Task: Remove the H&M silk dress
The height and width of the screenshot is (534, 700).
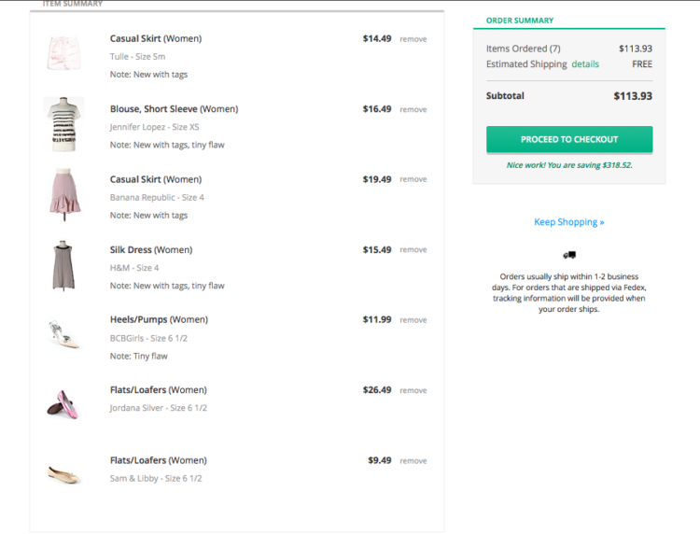Action: [413, 249]
